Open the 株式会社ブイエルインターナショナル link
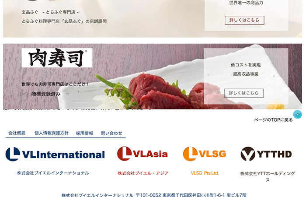 pyautogui.click(x=53, y=173)
